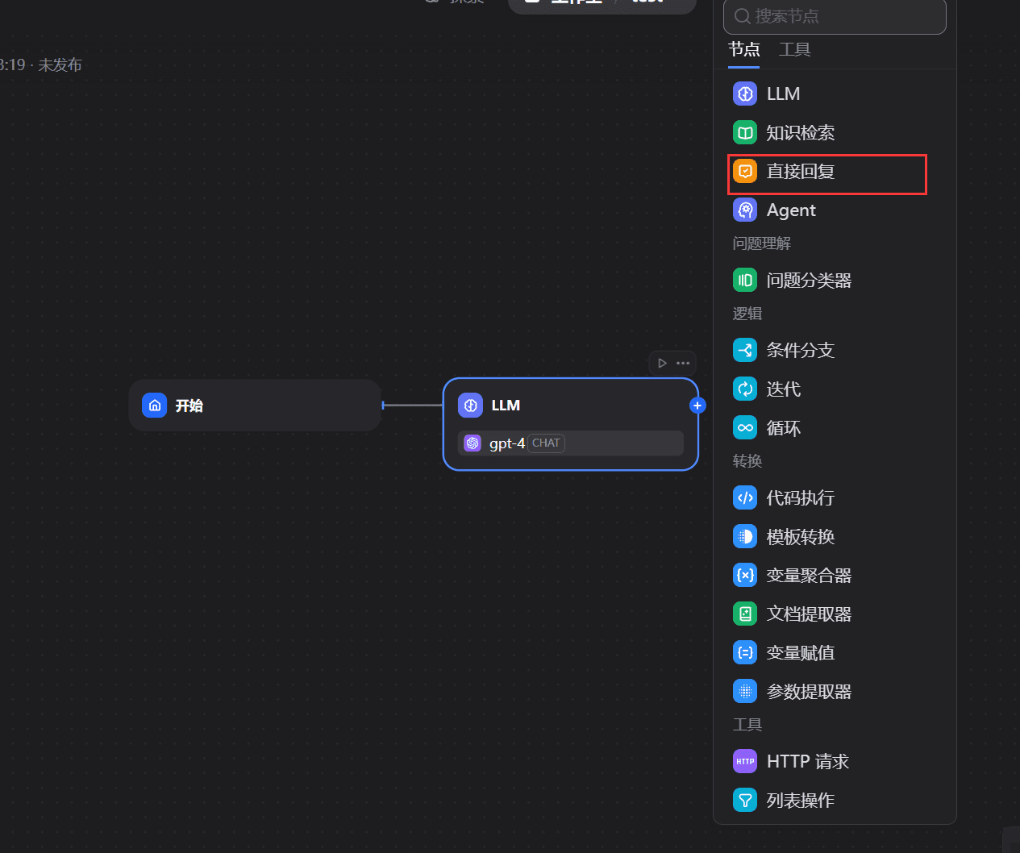The image size is (1020, 853).
Task: Click the LLM node icon in list
Action: [x=745, y=94]
